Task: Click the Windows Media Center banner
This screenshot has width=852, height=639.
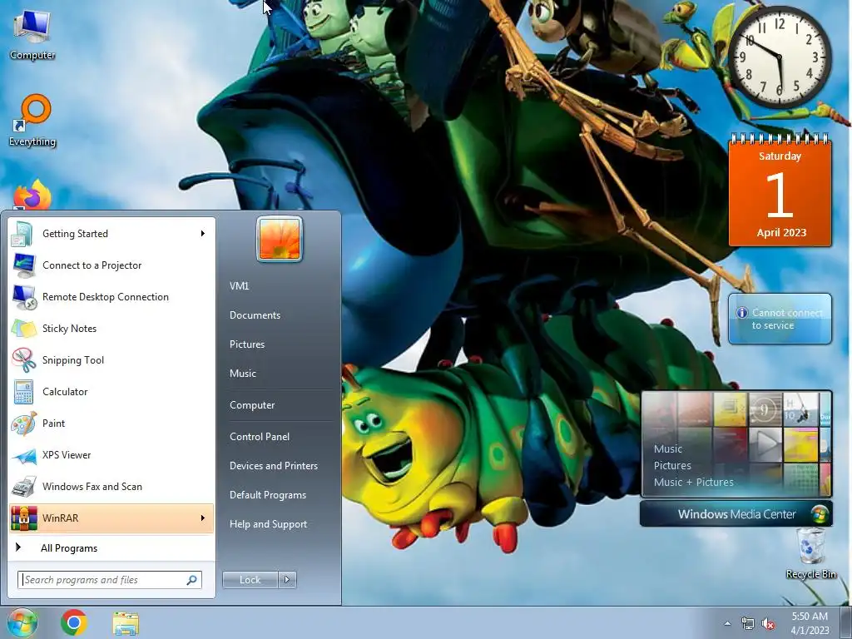Action: click(x=736, y=513)
